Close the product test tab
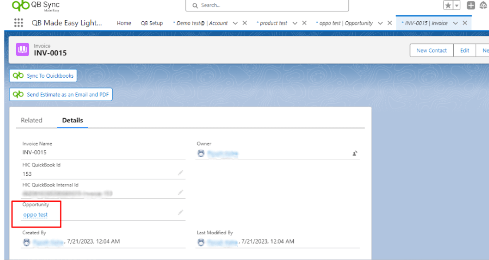Image resolution: width=489 pixels, height=260 pixels. pyautogui.click(x=304, y=23)
